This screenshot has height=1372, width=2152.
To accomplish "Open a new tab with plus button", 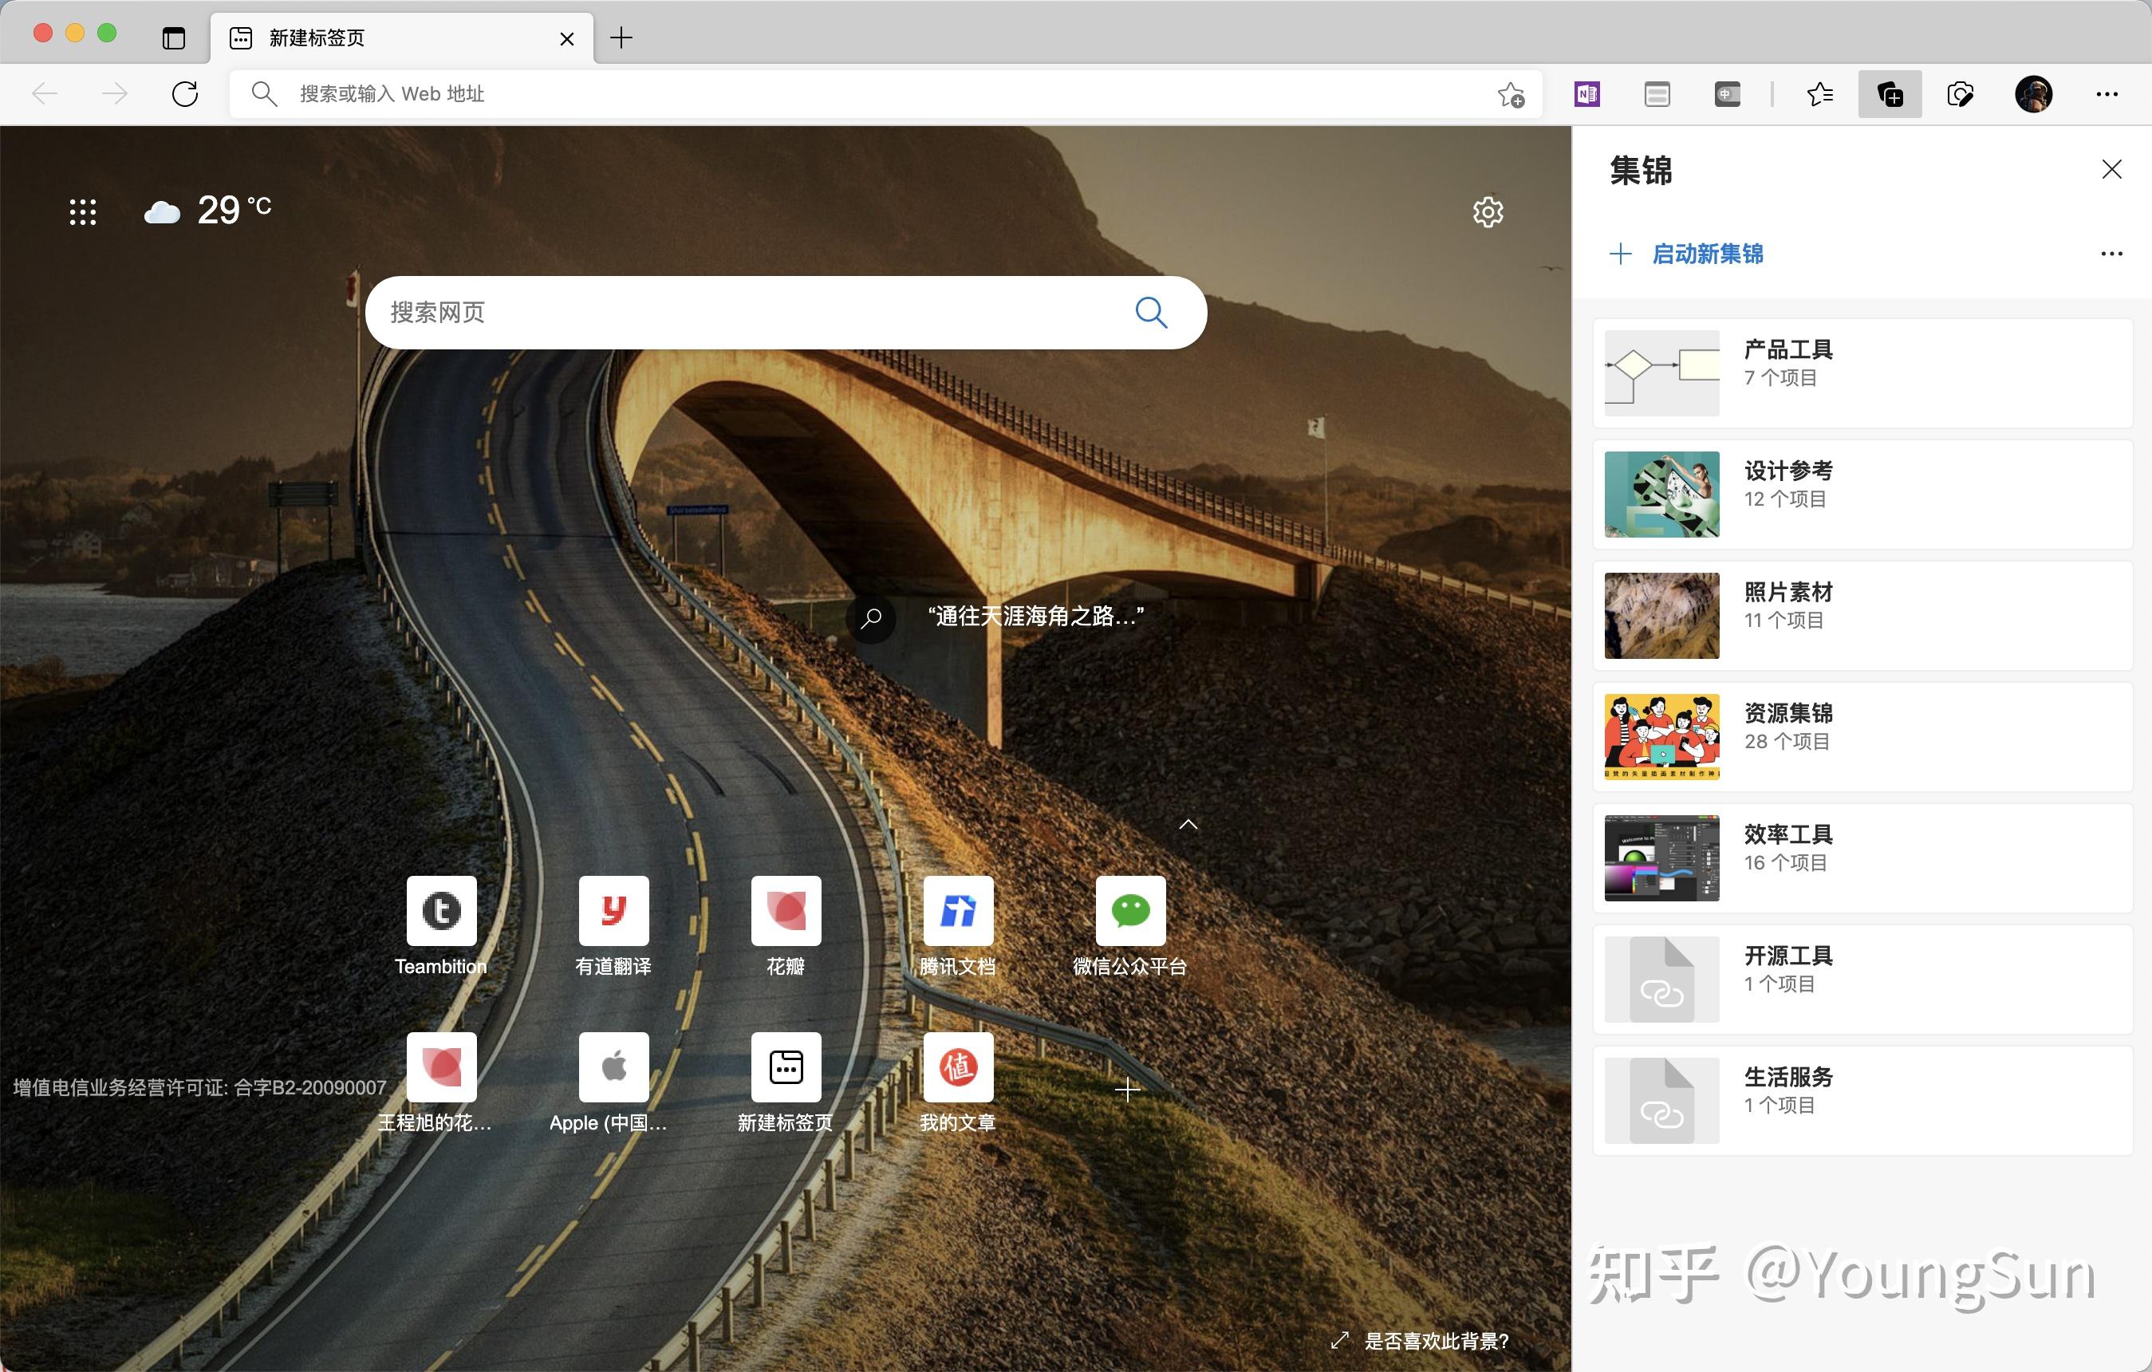I will point(621,37).
